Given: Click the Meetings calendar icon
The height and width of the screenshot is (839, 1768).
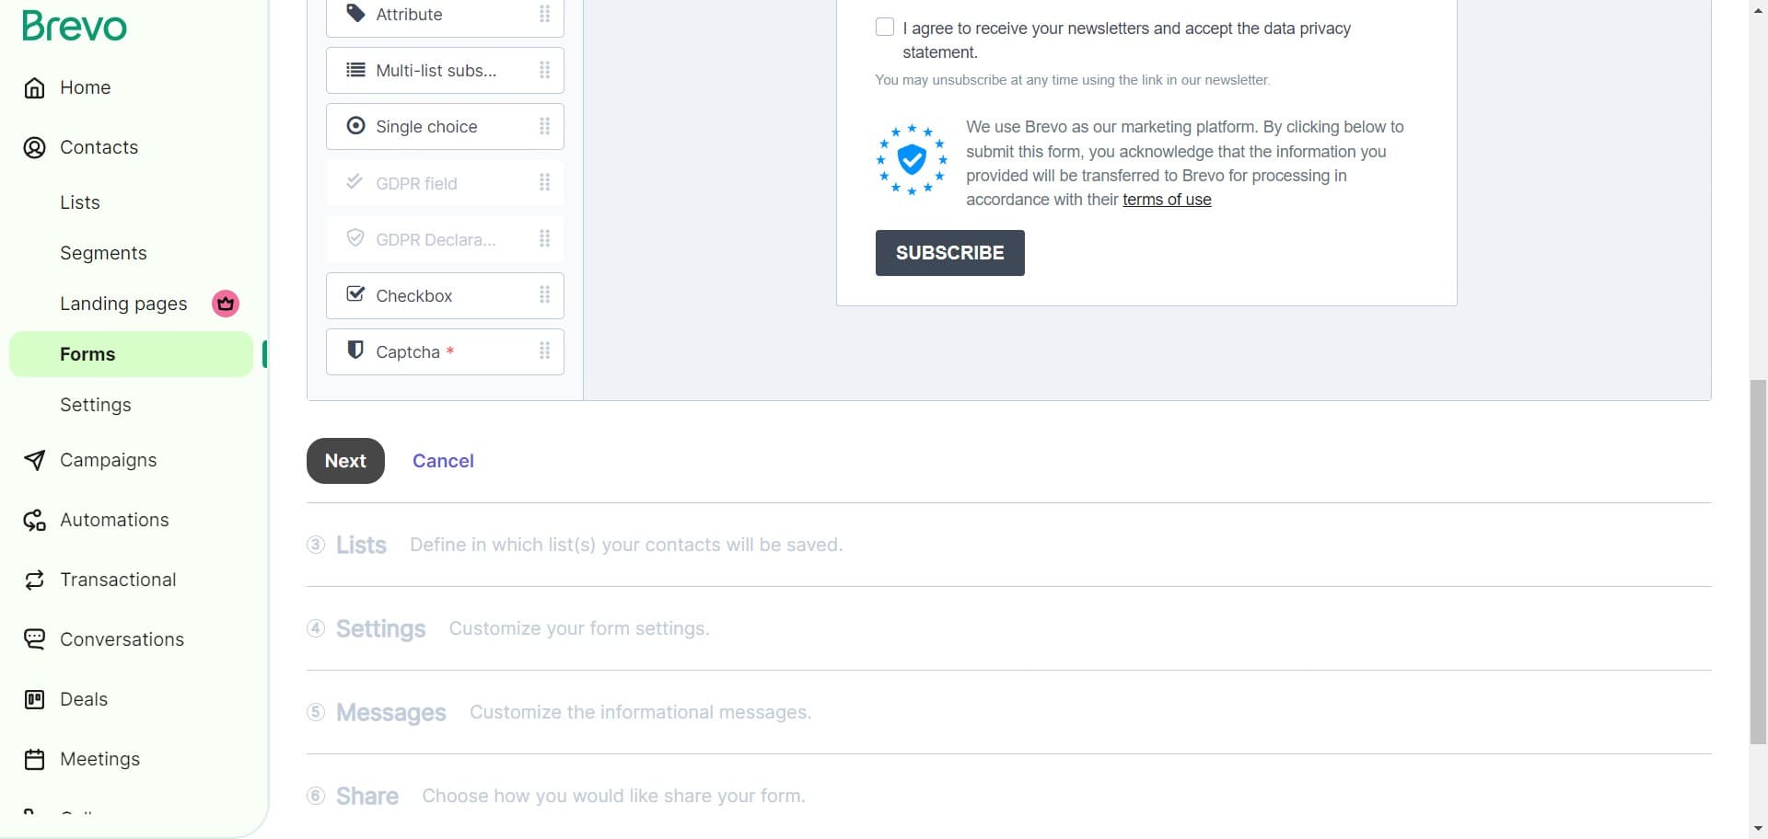Looking at the screenshot, I should tap(34, 759).
